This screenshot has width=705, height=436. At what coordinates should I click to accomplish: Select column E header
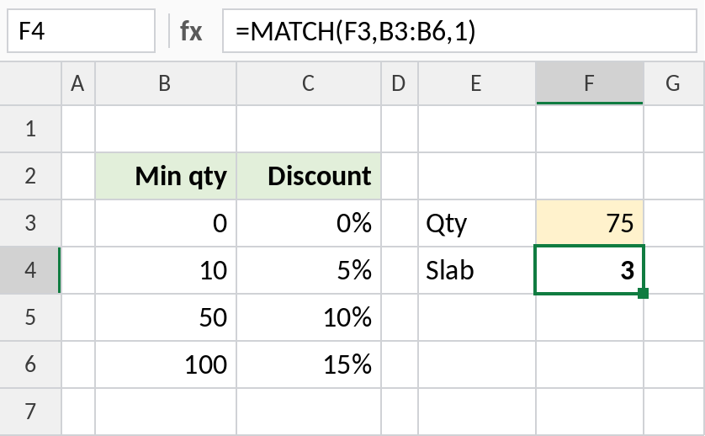click(477, 83)
